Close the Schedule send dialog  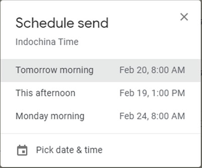[x=184, y=17]
